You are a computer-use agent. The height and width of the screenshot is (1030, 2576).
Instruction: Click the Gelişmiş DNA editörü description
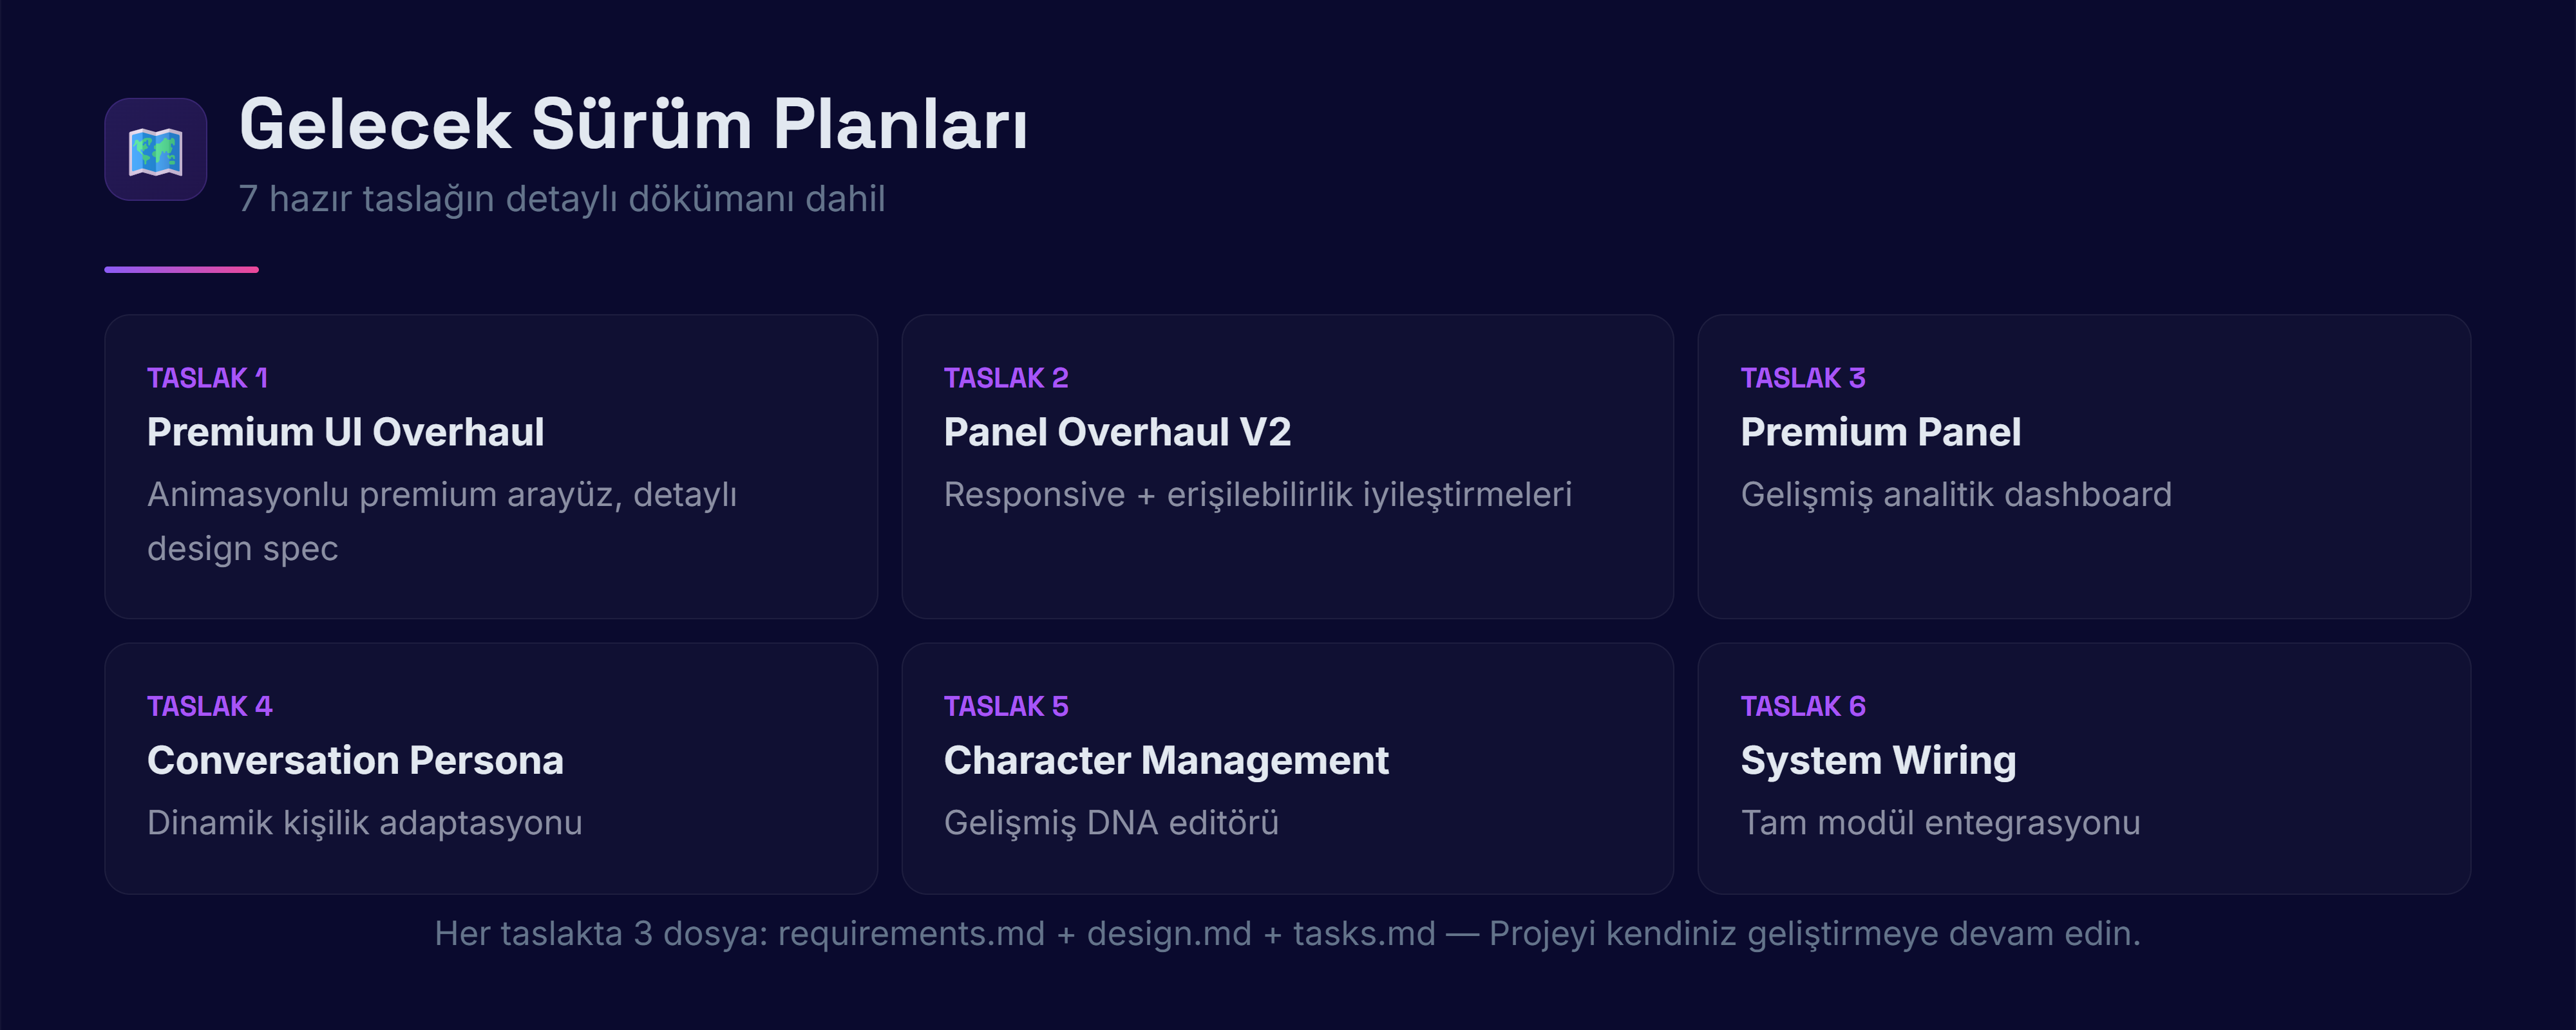click(1110, 822)
